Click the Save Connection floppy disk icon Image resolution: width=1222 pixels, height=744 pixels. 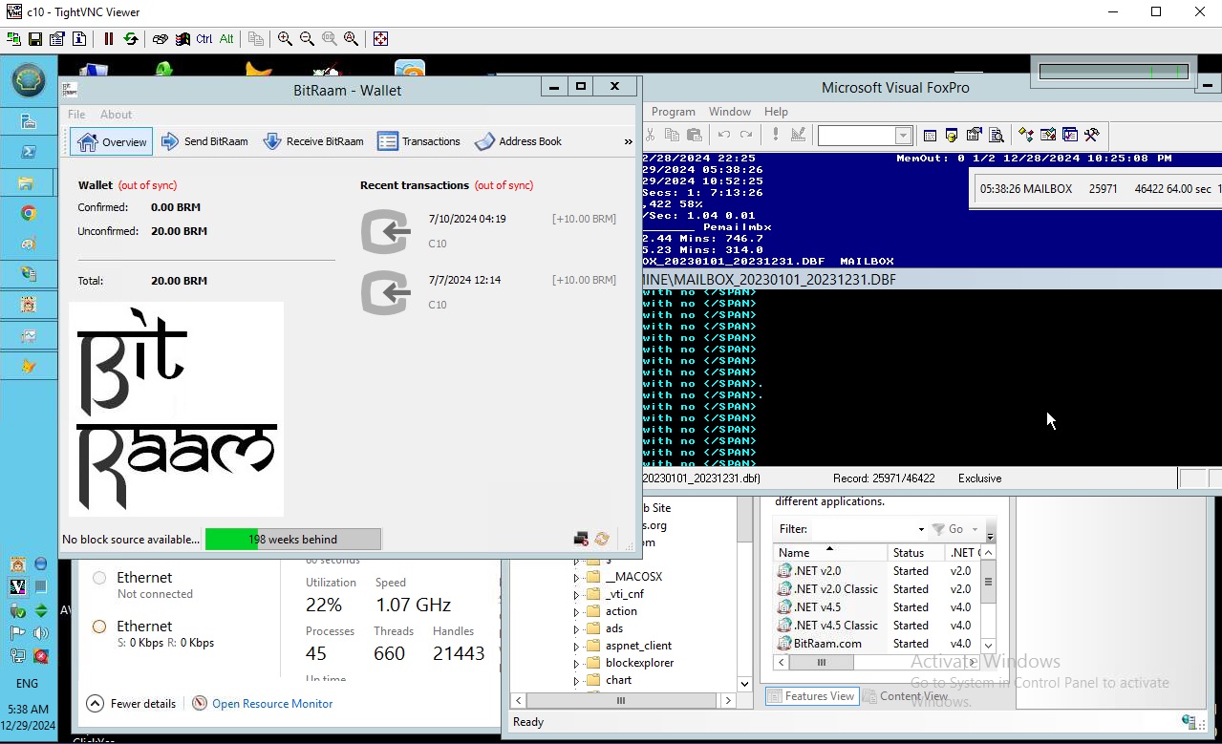(x=35, y=39)
